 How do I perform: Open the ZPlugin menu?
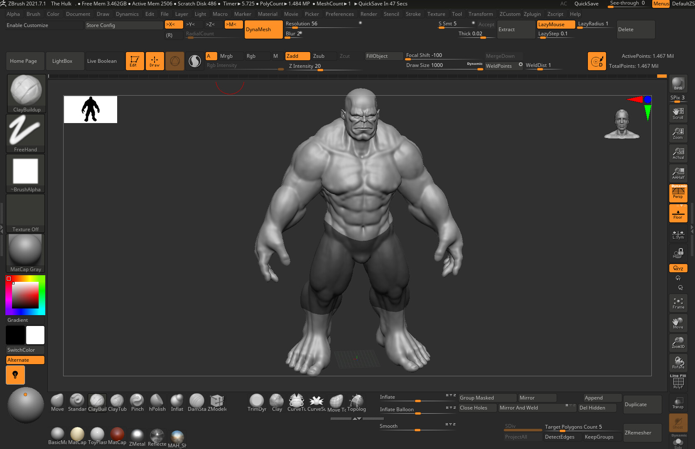[532, 14]
